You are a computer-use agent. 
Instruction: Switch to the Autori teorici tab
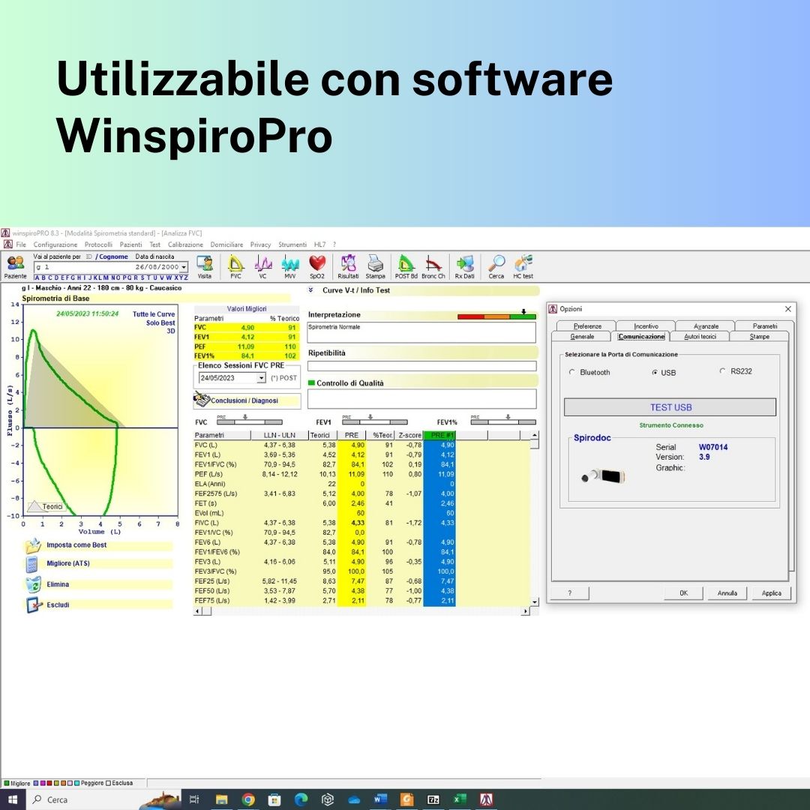tap(700, 336)
